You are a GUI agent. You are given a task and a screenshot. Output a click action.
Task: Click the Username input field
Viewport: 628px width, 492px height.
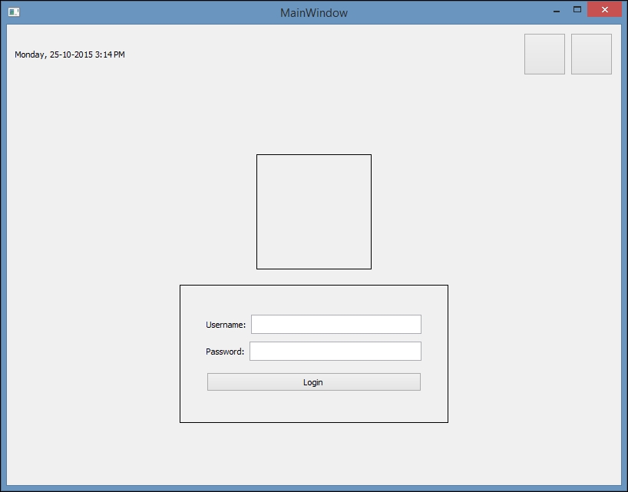[336, 324]
